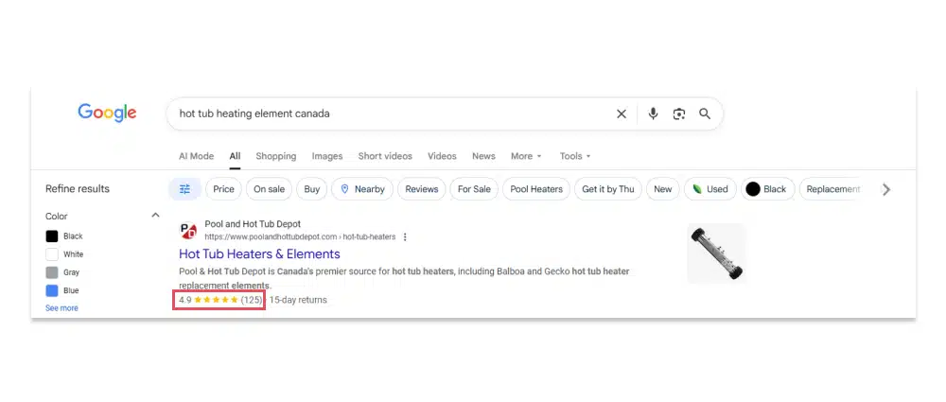Start voice search with microphone icon

(653, 114)
